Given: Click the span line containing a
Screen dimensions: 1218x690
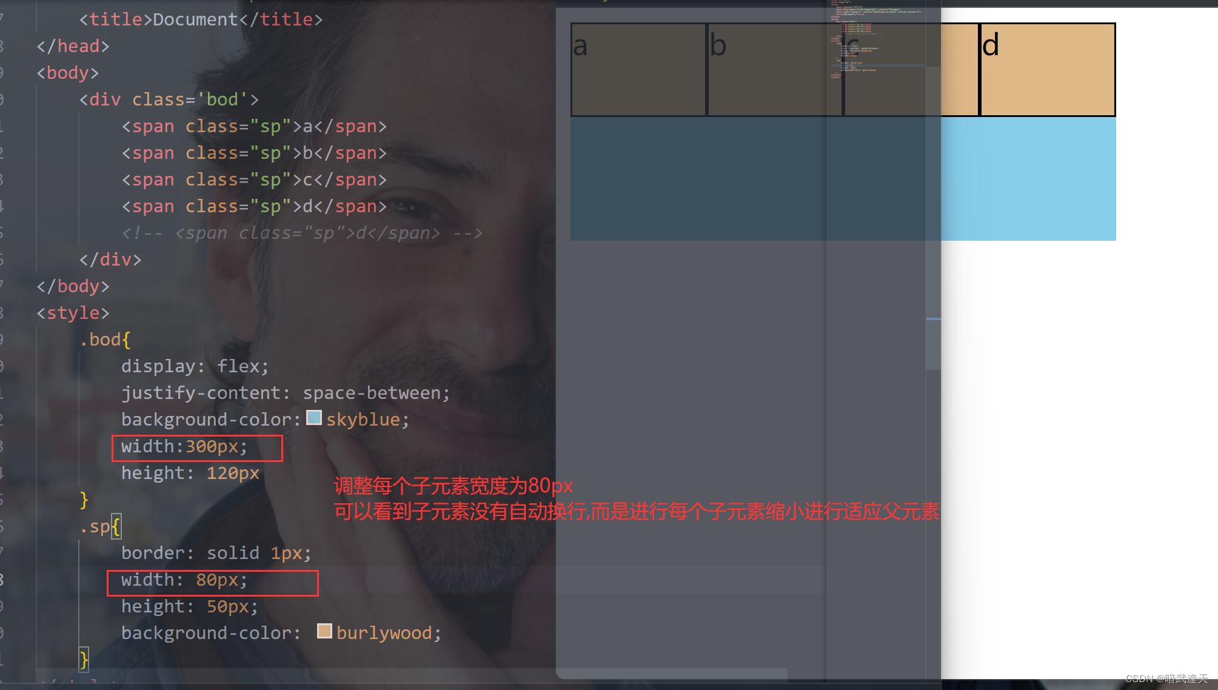Looking at the screenshot, I should pos(254,126).
